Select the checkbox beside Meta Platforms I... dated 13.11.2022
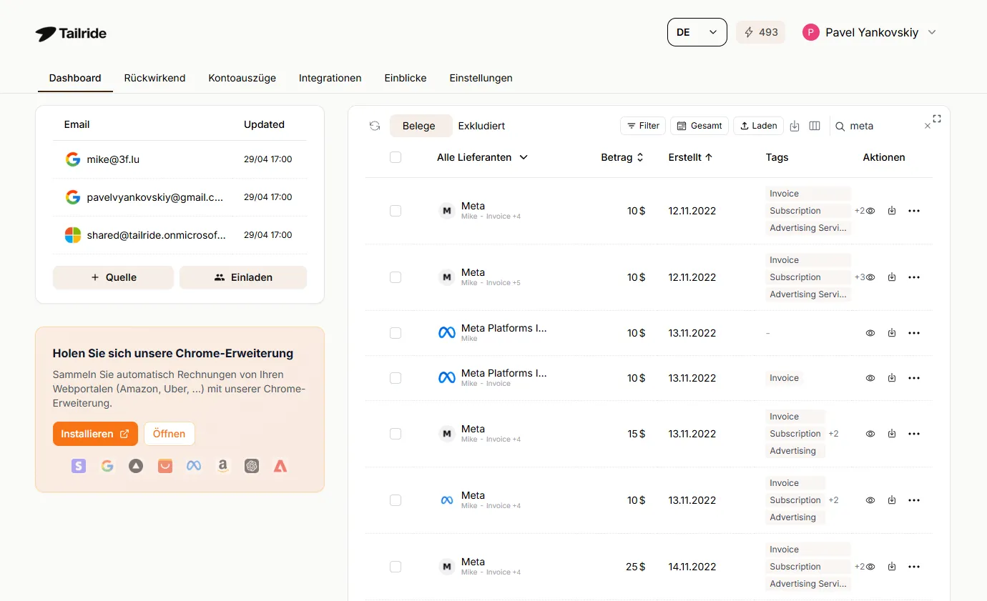 396,333
